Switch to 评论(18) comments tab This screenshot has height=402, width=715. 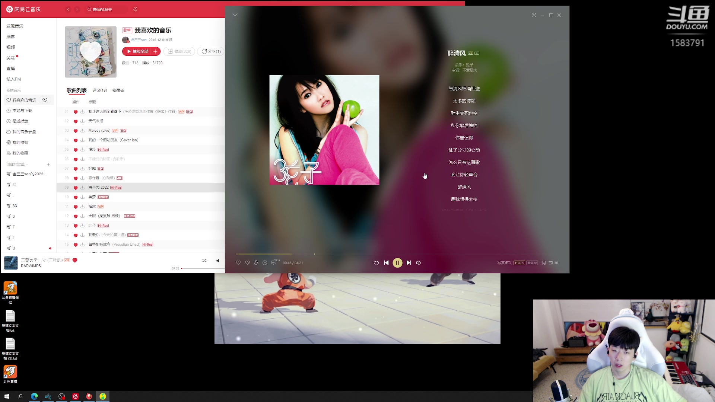[x=99, y=90]
